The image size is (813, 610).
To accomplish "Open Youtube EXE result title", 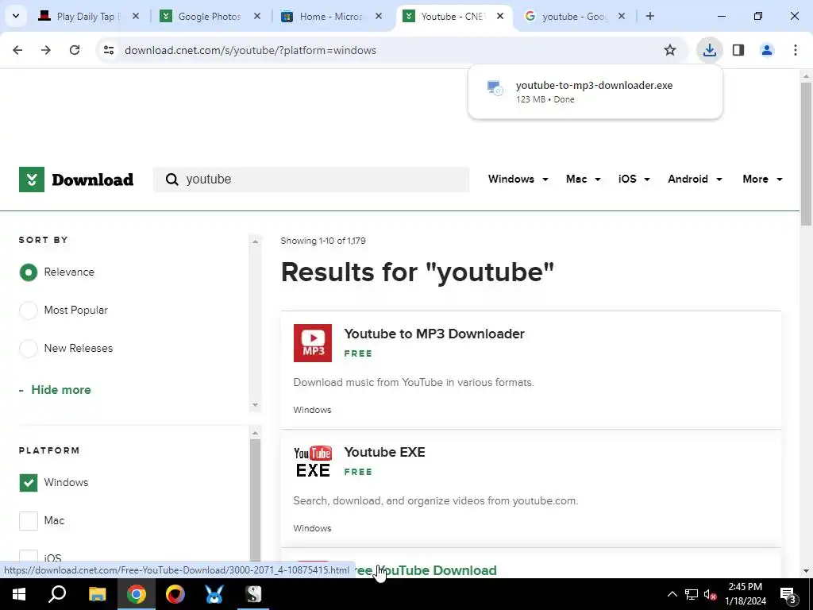I will coord(384,452).
